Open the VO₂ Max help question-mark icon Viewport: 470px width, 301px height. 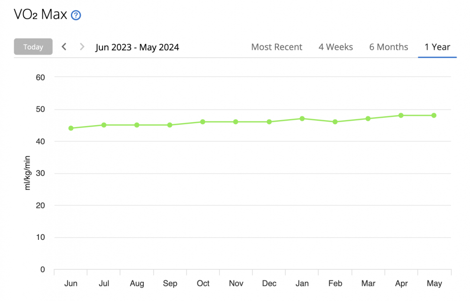[x=76, y=16]
